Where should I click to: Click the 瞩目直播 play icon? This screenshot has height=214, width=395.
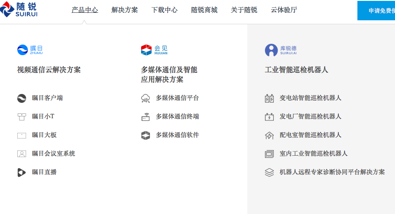tap(21, 173)
